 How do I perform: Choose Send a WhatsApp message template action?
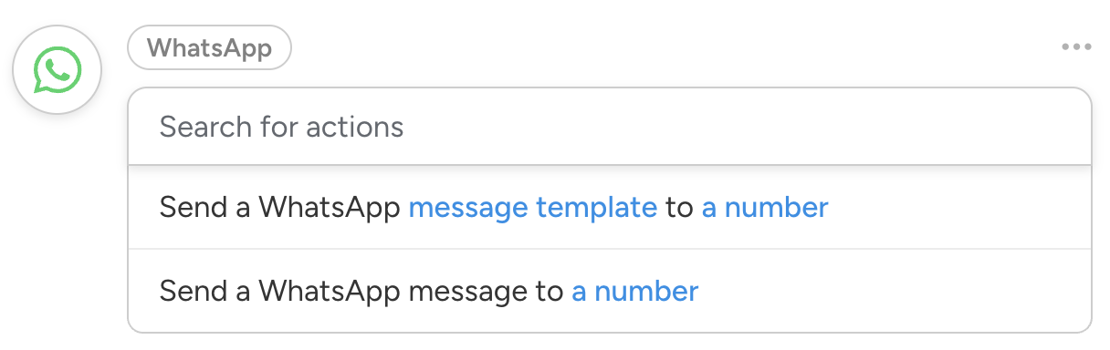pyautogui.click(x=610, y=207)
